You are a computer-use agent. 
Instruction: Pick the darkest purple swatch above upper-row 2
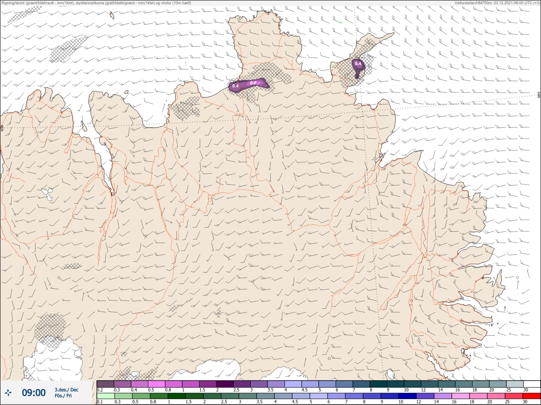[x=225, y=384]
